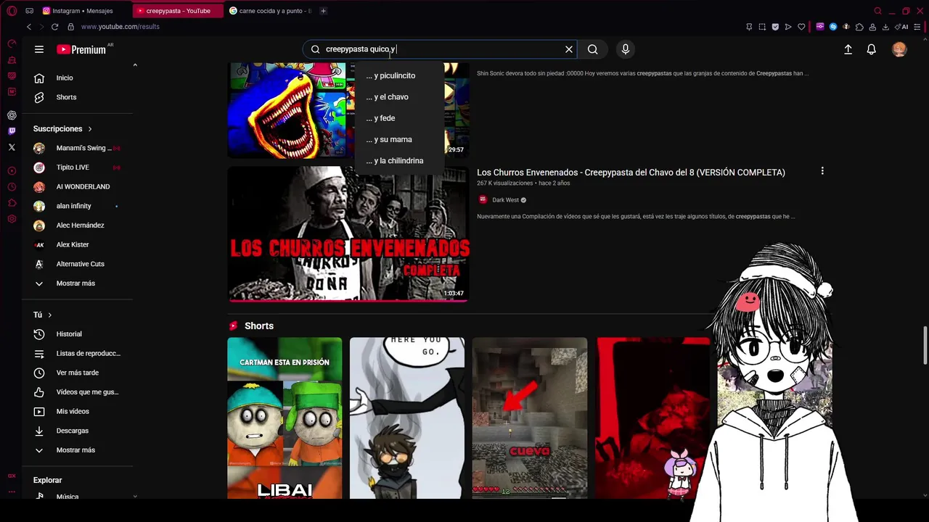Open more options for Los Churros Envenenados video
This screenshot has width=929, height=522.
coord(822,171)
